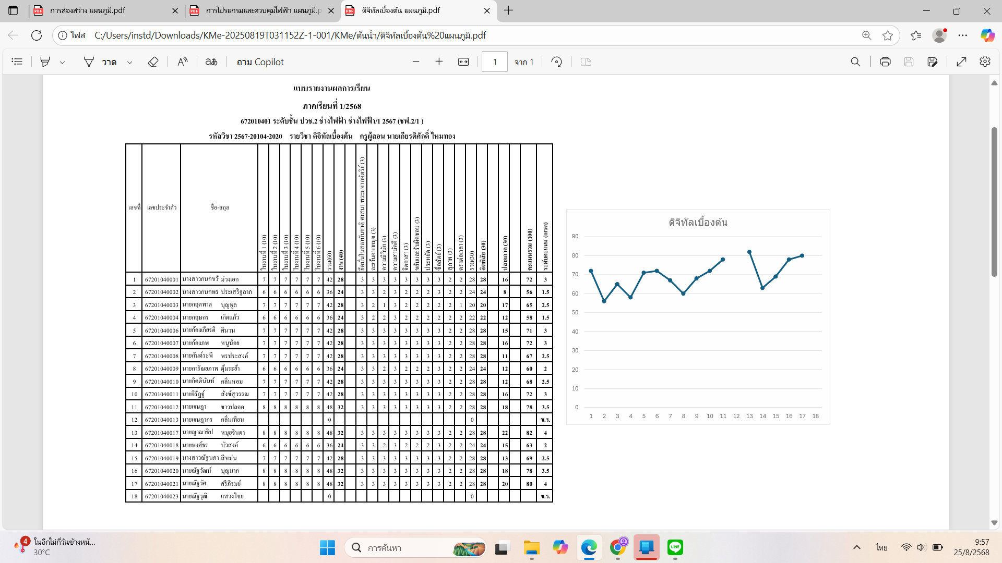Click the ถาม Copilot button
1002x563 pixels.
coord(260,62)
